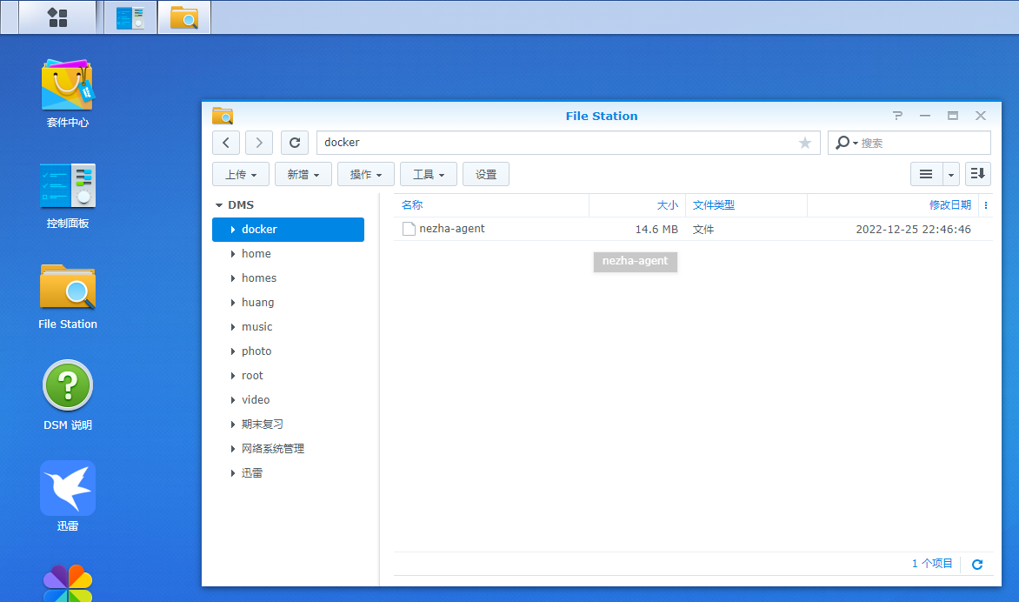The width and height of the screenshot is (1019, 602).
Task: Click the nezha-agent file icon
Action: (x=409, y=229)
